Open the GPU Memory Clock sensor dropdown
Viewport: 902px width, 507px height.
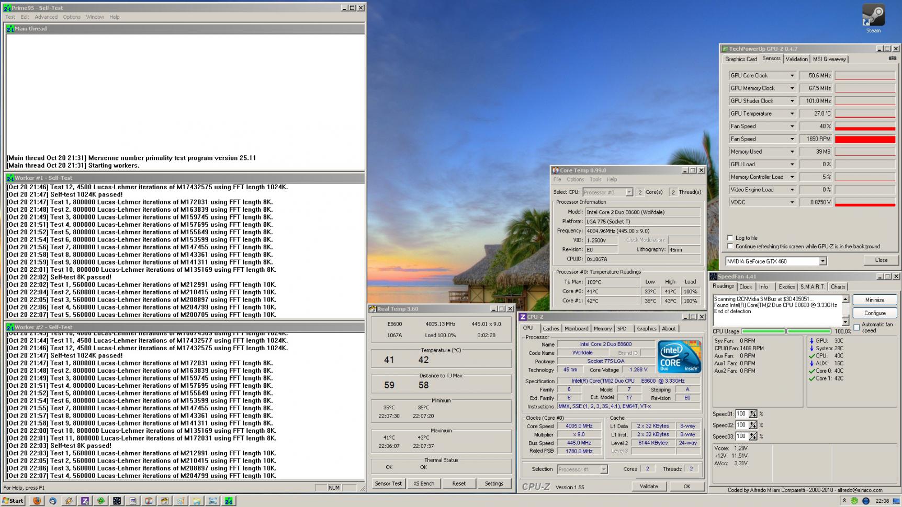tap(792, 88)
